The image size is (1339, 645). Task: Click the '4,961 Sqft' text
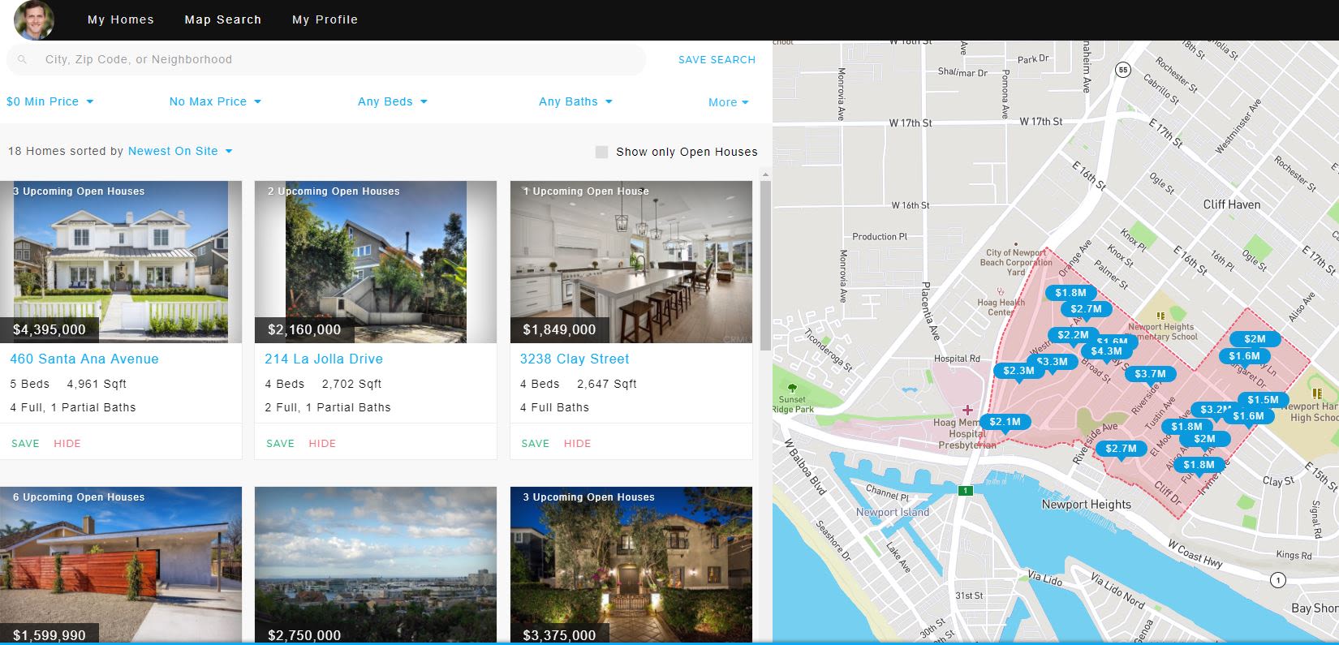click(97, 384)
